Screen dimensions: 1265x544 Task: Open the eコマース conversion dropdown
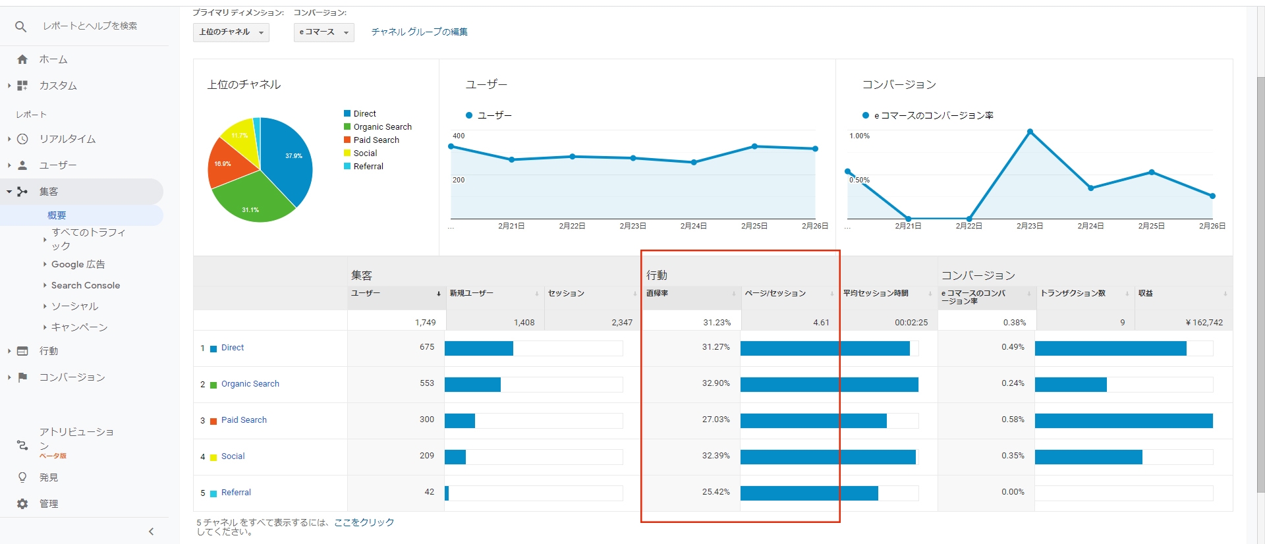pos(323,32)
